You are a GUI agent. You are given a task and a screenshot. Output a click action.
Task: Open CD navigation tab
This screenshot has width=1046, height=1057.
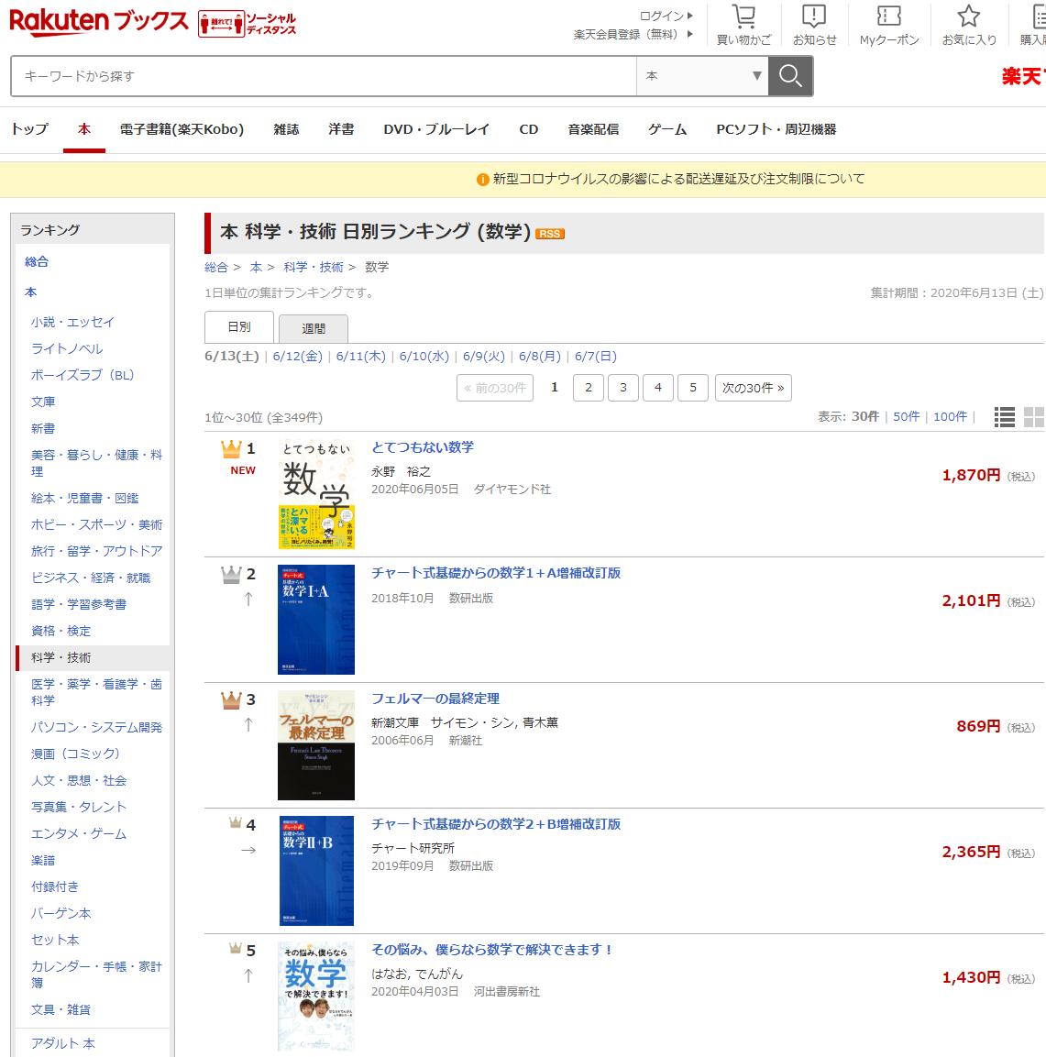(529, 129)
